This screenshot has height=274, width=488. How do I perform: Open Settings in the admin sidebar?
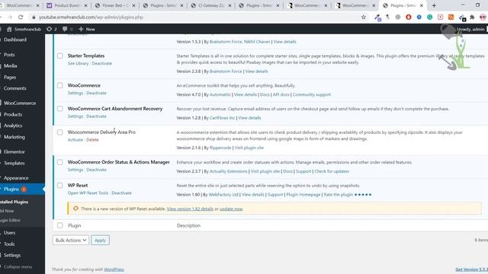coord(12,255)
